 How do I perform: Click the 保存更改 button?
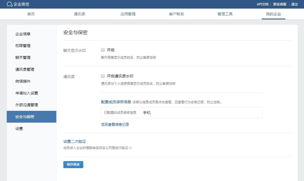[x=74, y=164]
